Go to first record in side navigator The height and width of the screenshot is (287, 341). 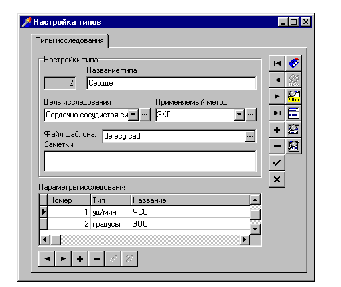(277, 64)
